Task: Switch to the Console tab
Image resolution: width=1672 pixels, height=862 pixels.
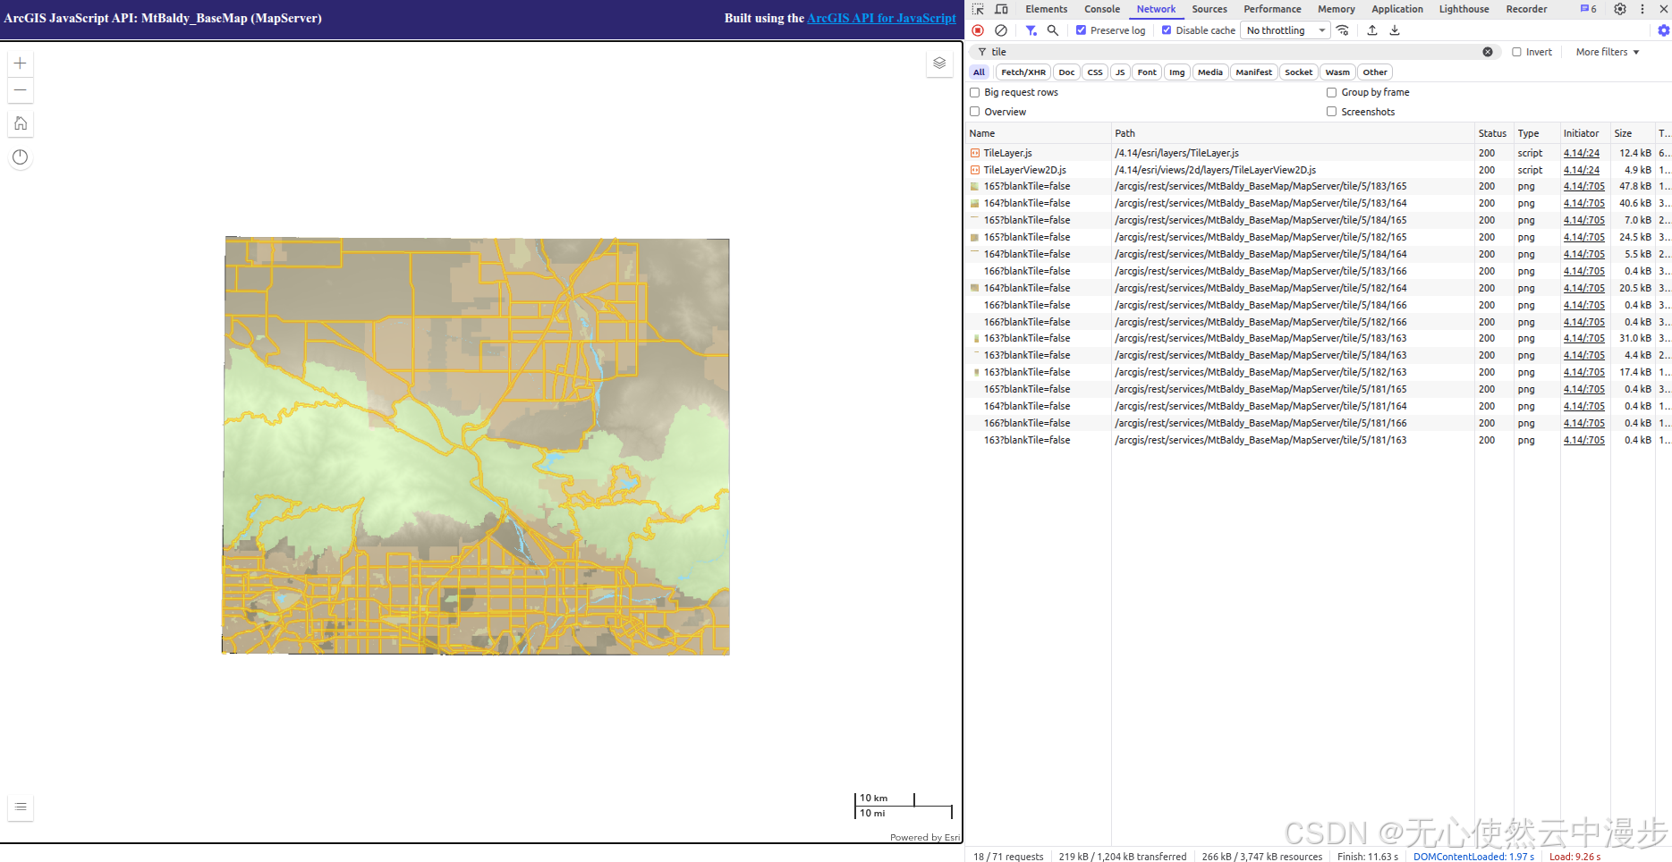Action: (1102, 9)
